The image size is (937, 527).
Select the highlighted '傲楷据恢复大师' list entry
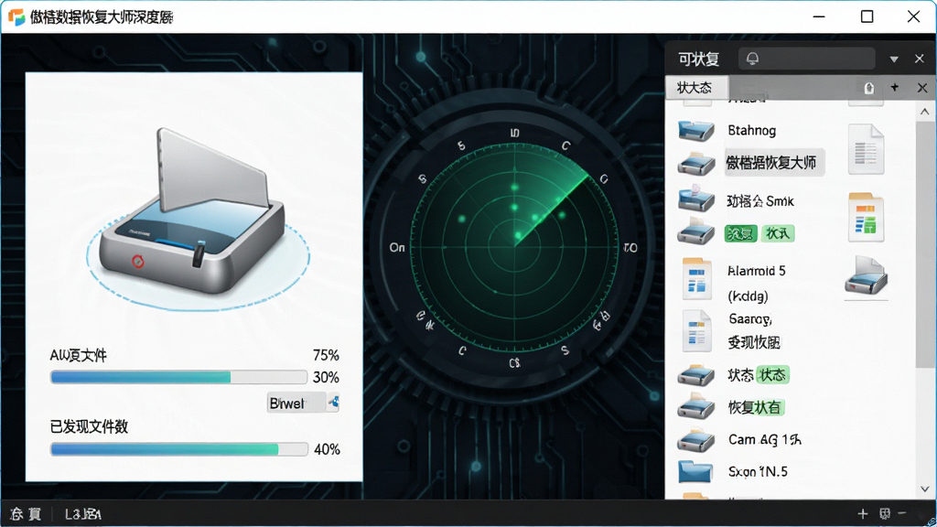click(774, 163)
